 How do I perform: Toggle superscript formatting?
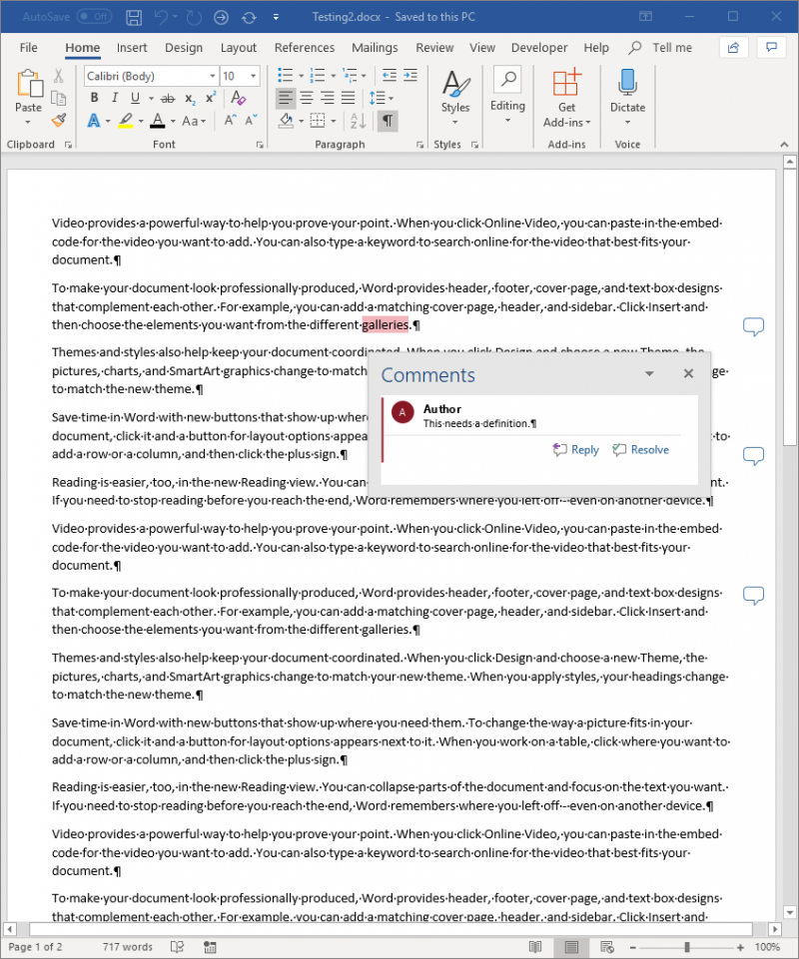211,98
